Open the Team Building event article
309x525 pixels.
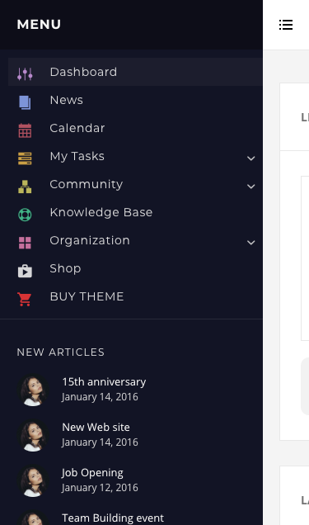[x=113, y=518]
